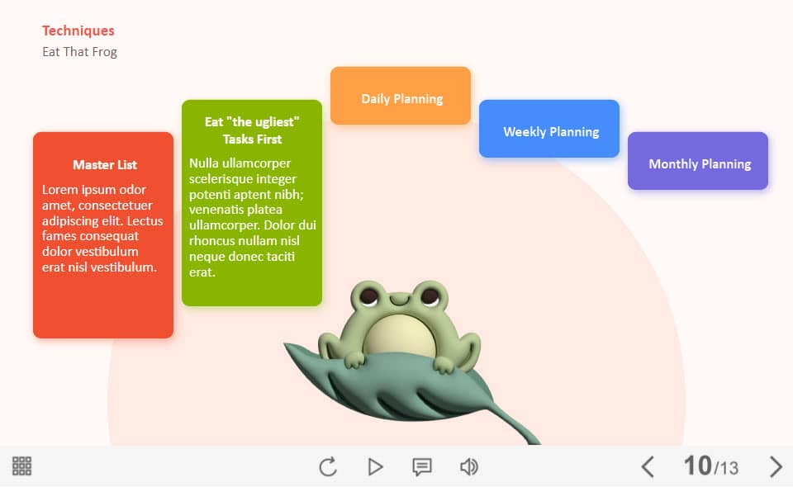This screenshot has height=487, width=793.
Task: Expand the Weekly Planning tab
Action: tap(549, 128)
